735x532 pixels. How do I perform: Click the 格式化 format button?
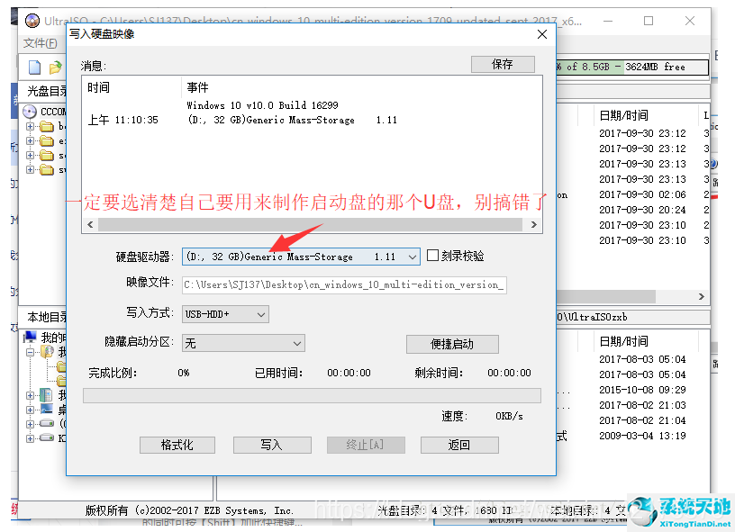(x=178, y=445)
